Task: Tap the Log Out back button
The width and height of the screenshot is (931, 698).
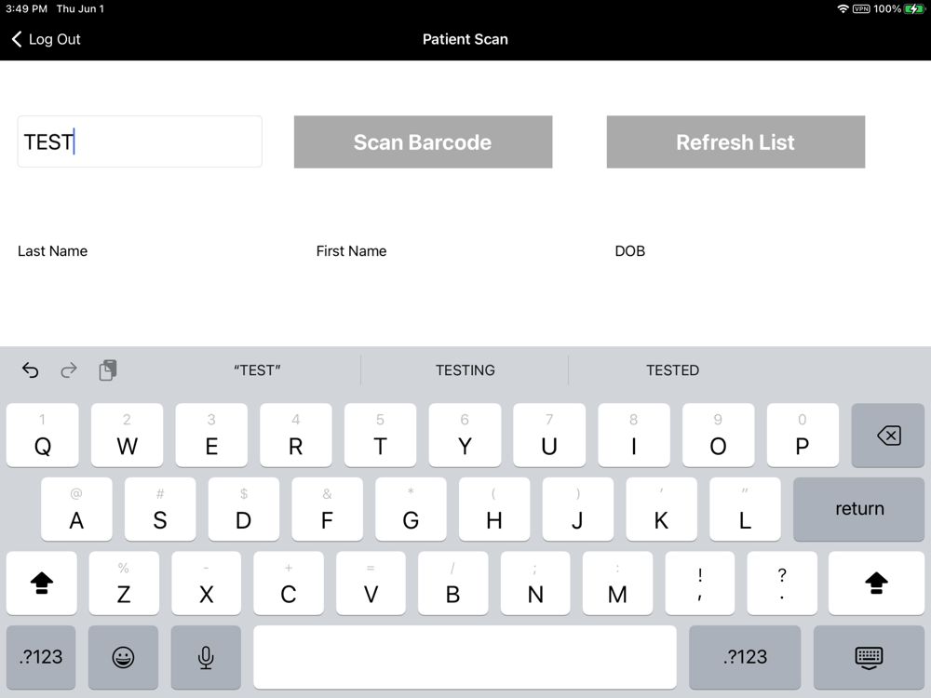Action: pyautogui.click(x=46, y=39)
